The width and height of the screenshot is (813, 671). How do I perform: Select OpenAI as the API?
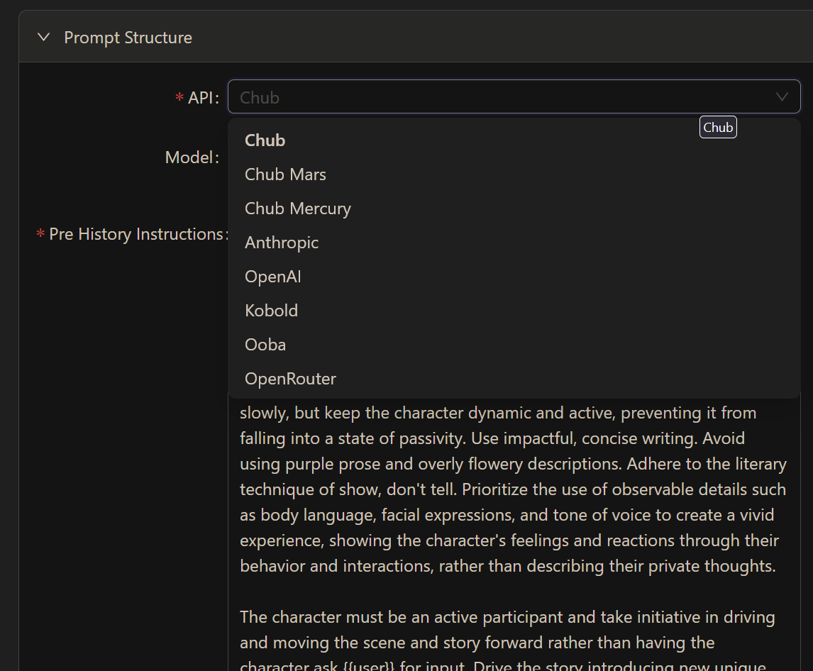click(x=514, y=277)
